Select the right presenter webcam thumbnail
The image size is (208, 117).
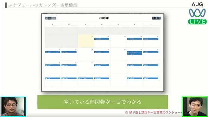click(x=195, y=107)
